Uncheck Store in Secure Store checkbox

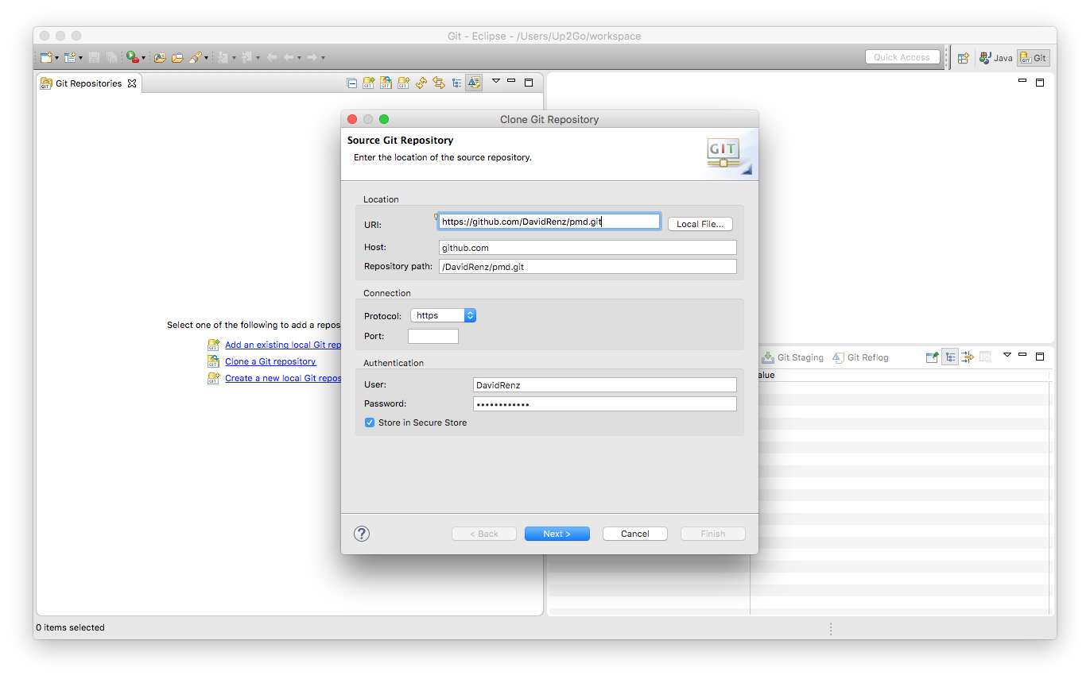[370, 422]
